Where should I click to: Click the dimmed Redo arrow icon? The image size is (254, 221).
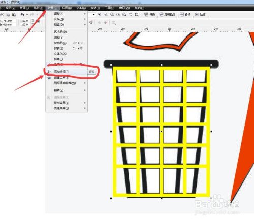click(32, 15)
